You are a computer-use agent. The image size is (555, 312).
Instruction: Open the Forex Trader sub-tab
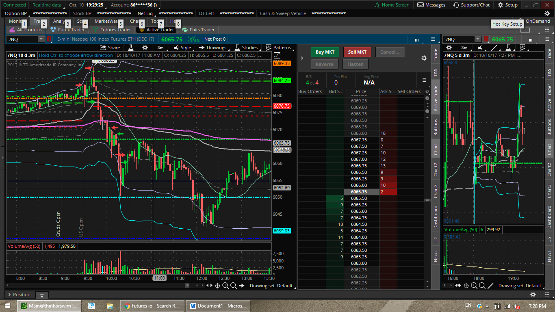(x=67, y=30)
